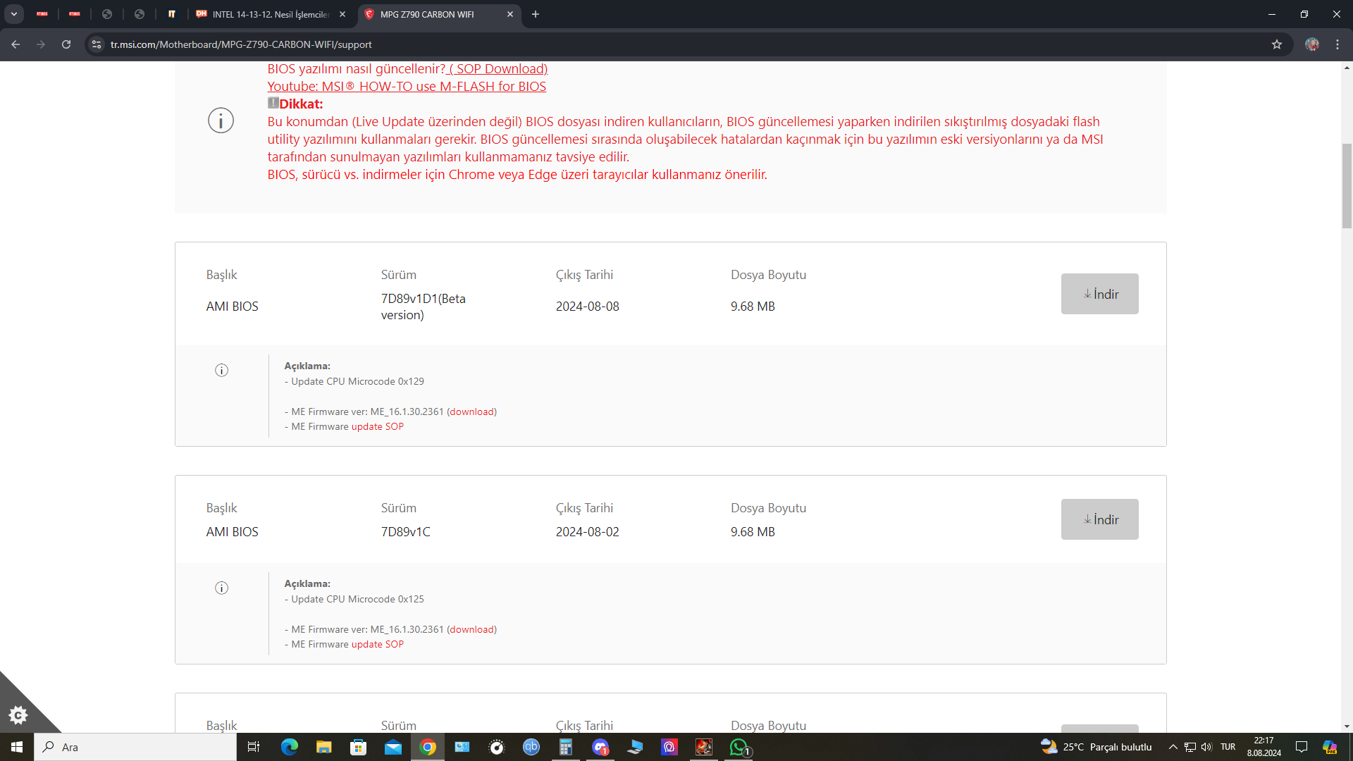Click the address bar URL field
The width and height of the screenshot is (1353, 761).
[684, 44]
